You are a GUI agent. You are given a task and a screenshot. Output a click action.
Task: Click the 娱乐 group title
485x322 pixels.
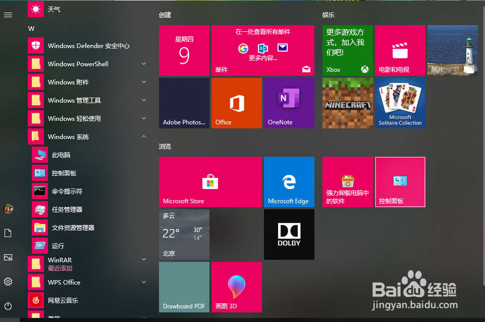tap(329, 15)
